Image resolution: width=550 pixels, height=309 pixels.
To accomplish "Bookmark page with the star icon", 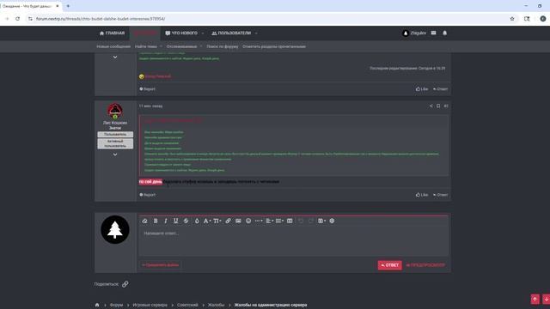I will [x=512, y=19].
